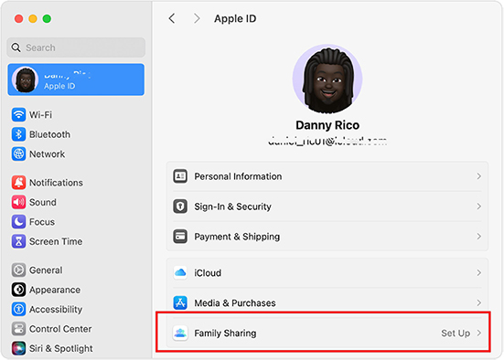Click Set Up next to Family Sharing
The height and width of the screenshot is (360, 504).
point(456,334)
